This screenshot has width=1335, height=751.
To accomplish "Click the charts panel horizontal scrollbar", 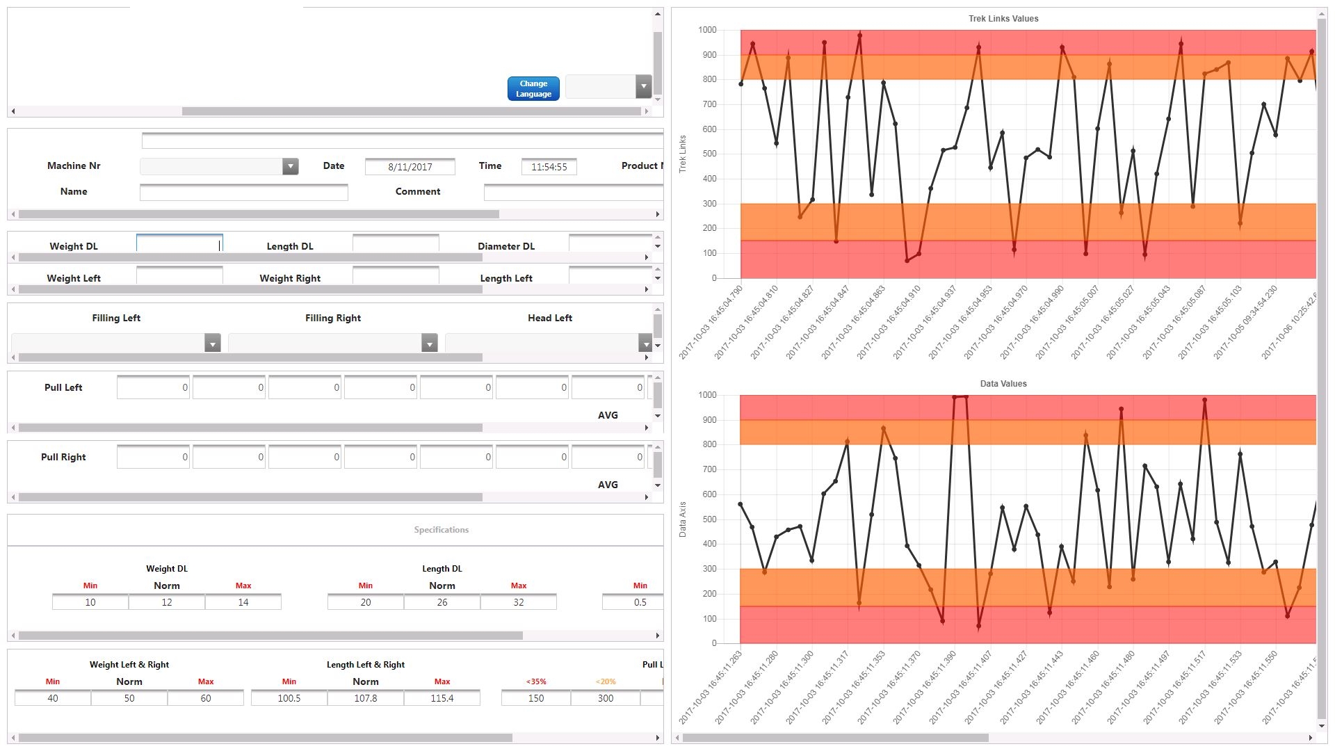I will [x=835, y=738].
